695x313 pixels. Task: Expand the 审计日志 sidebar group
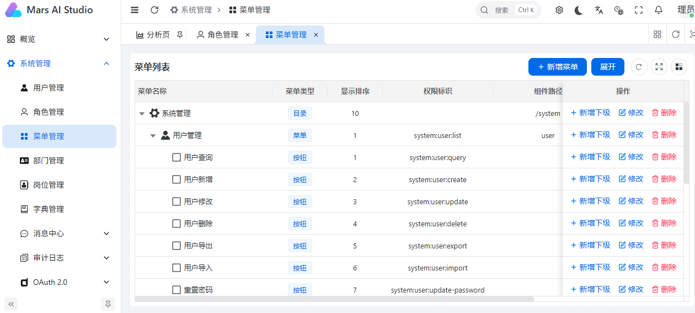click(61, 258)
